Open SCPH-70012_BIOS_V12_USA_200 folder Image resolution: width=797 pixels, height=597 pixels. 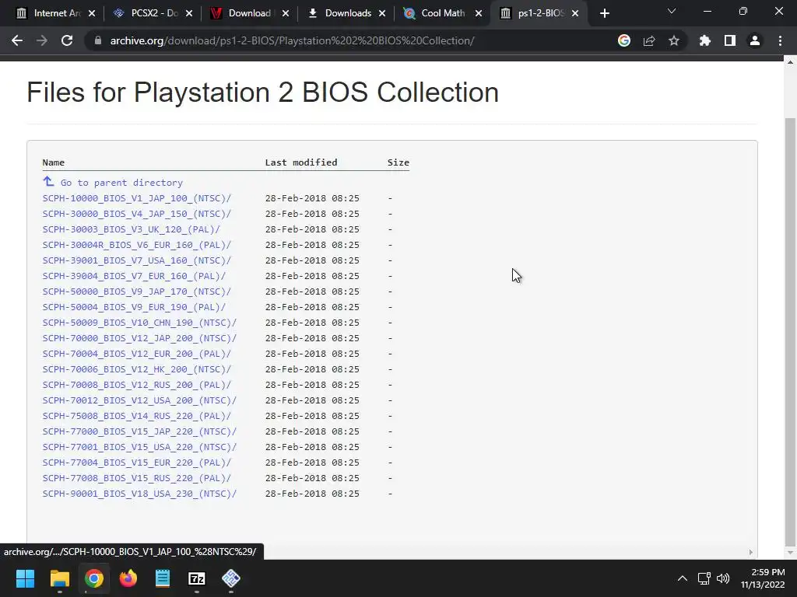click(x=140, y=400)
